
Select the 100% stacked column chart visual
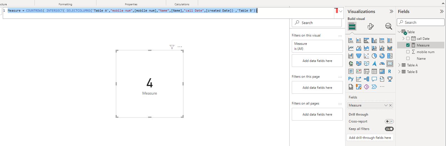click(390, 40)
